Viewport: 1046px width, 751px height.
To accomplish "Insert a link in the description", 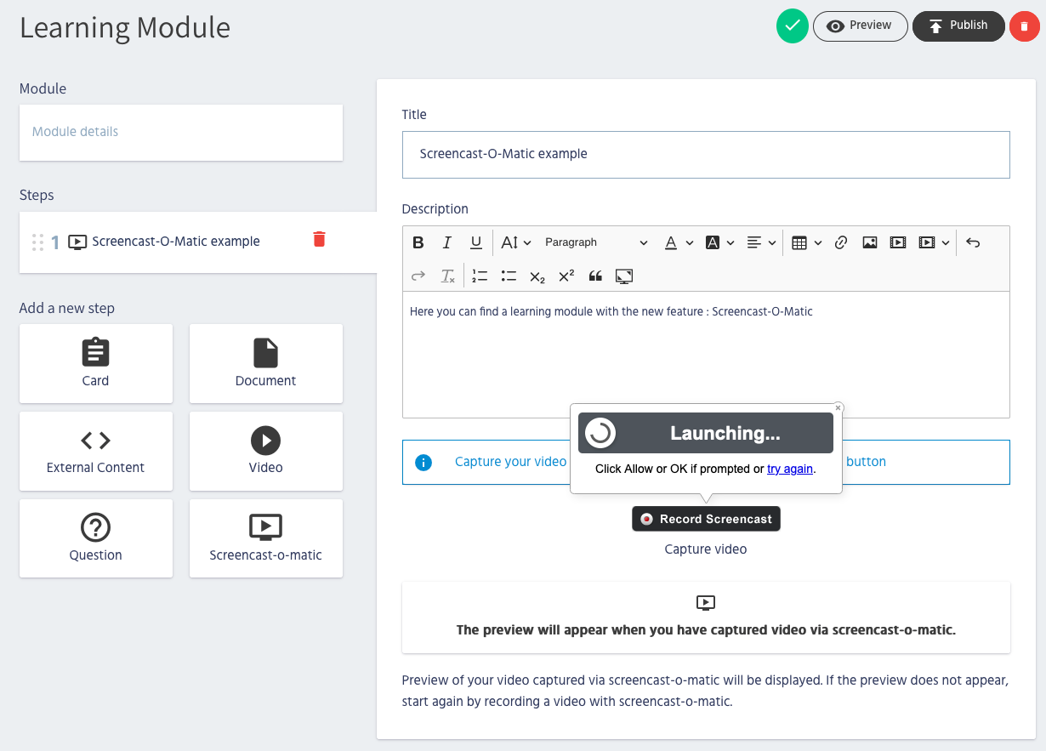I will point(841,242).
